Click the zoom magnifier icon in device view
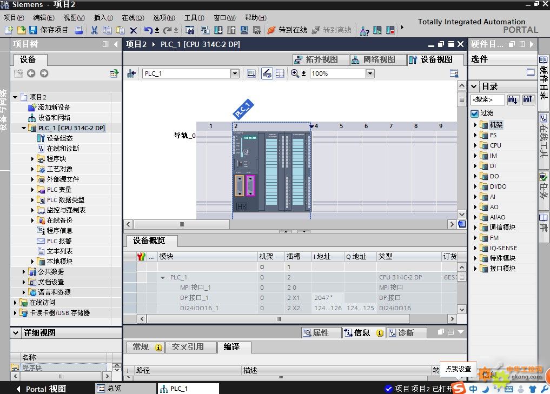Screen dimensions: 550x394 coord(295,74)
